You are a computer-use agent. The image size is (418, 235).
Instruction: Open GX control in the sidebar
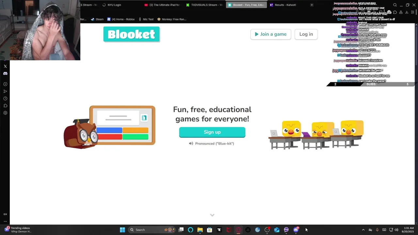[x=5, y=214]
